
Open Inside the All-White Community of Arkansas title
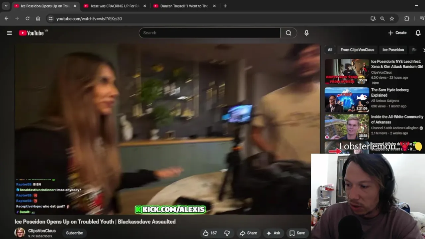coord(397,119)
